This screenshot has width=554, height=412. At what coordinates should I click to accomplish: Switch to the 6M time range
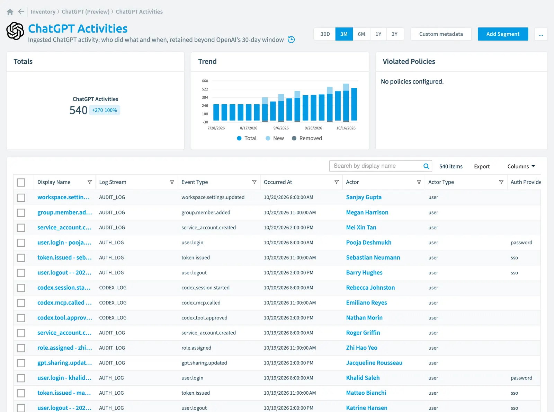point(361,34)
